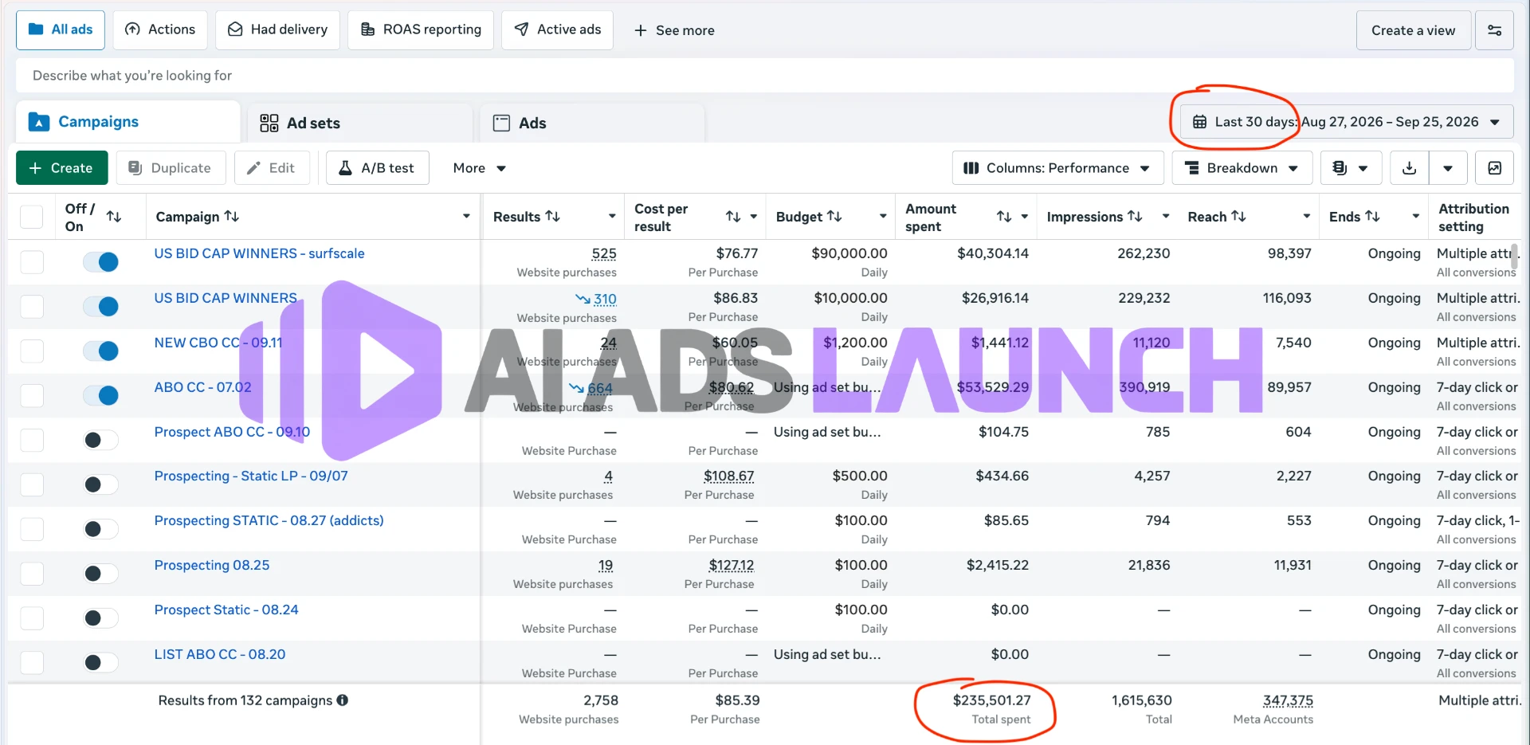Open the view settings sliders icon
Screen dimensions: 1530x745
tap(1494, 30)
